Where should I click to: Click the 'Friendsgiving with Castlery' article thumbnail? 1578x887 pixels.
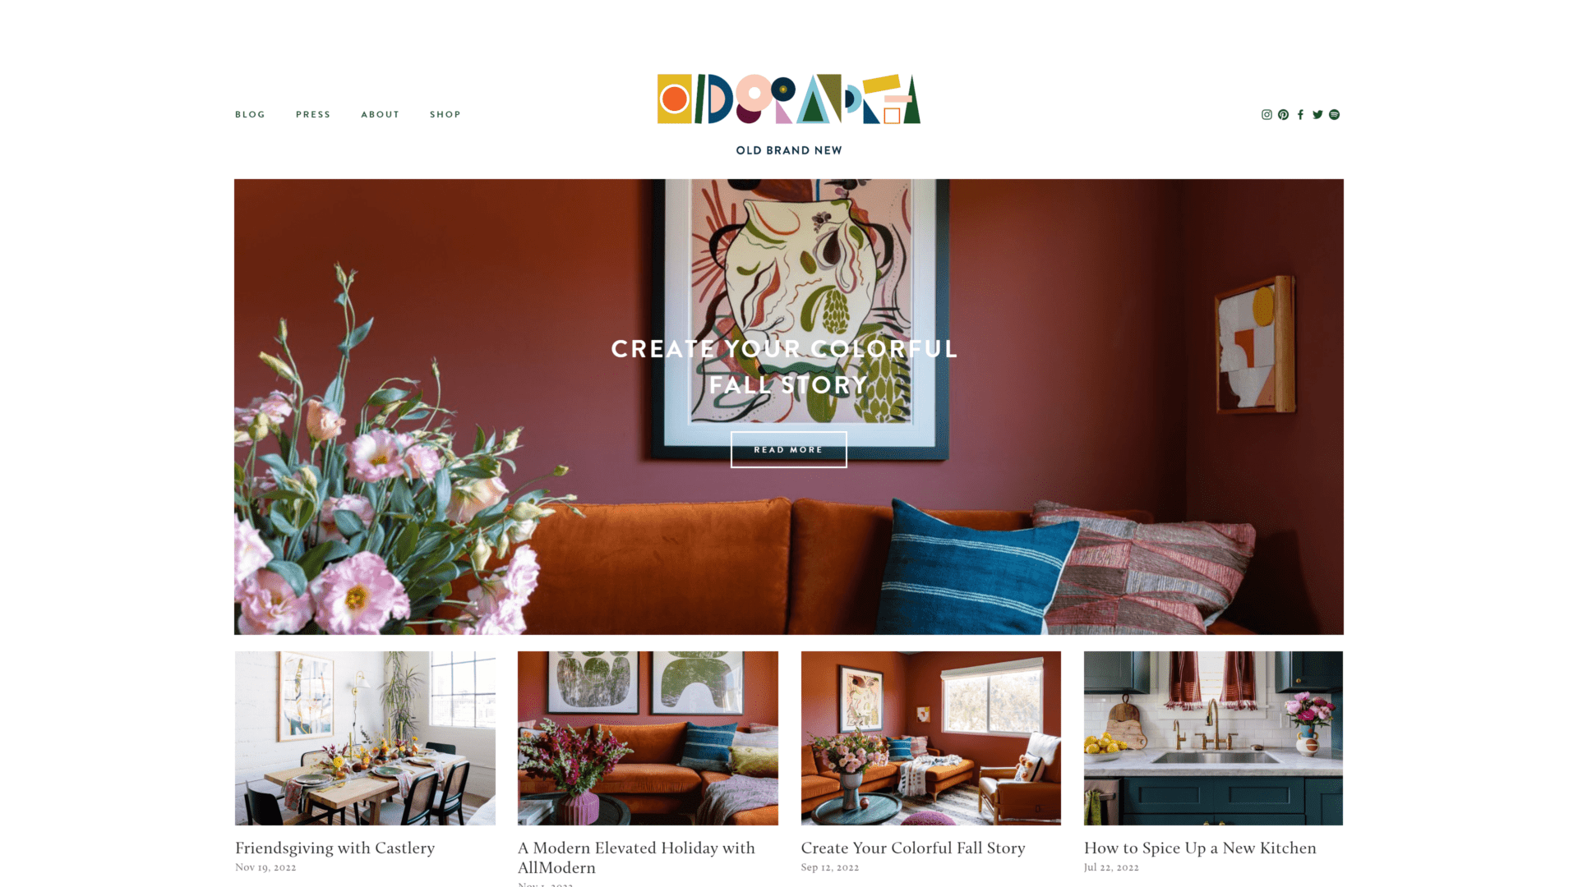click(x=365, y=738)
